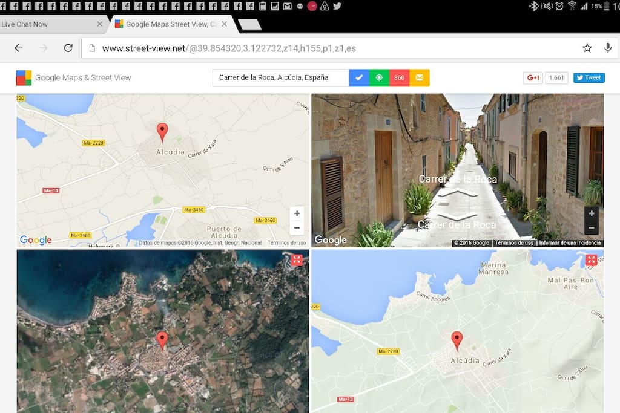Click the red pin on the terrain map
Image resolution: width=620 pixels, height=413 pixels.
click(x=457, y=341)
